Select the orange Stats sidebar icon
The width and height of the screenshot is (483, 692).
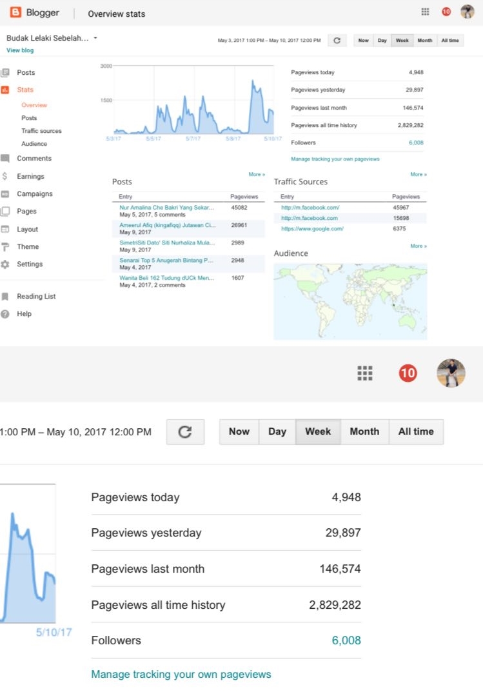pyautogui.click(x=5, y=90)
